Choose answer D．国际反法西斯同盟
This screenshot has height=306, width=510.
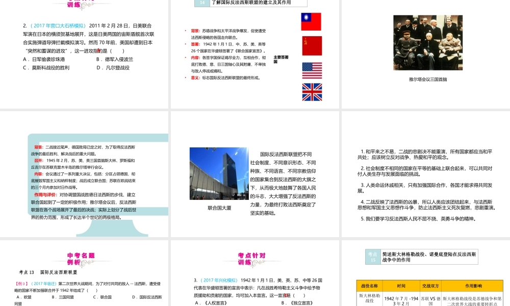(x=88, y=300)
